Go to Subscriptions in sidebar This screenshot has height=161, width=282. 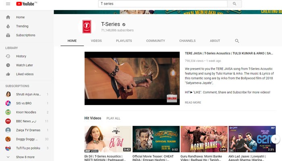coord(25,35)
